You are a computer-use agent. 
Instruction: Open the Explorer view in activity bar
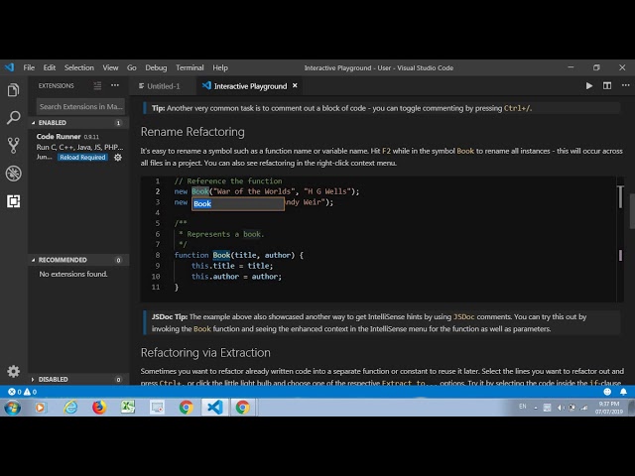click(13, 90)
